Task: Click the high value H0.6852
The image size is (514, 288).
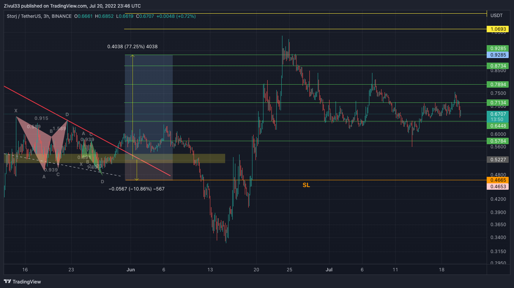Action: pyautogui.click(x=104, y=16)
